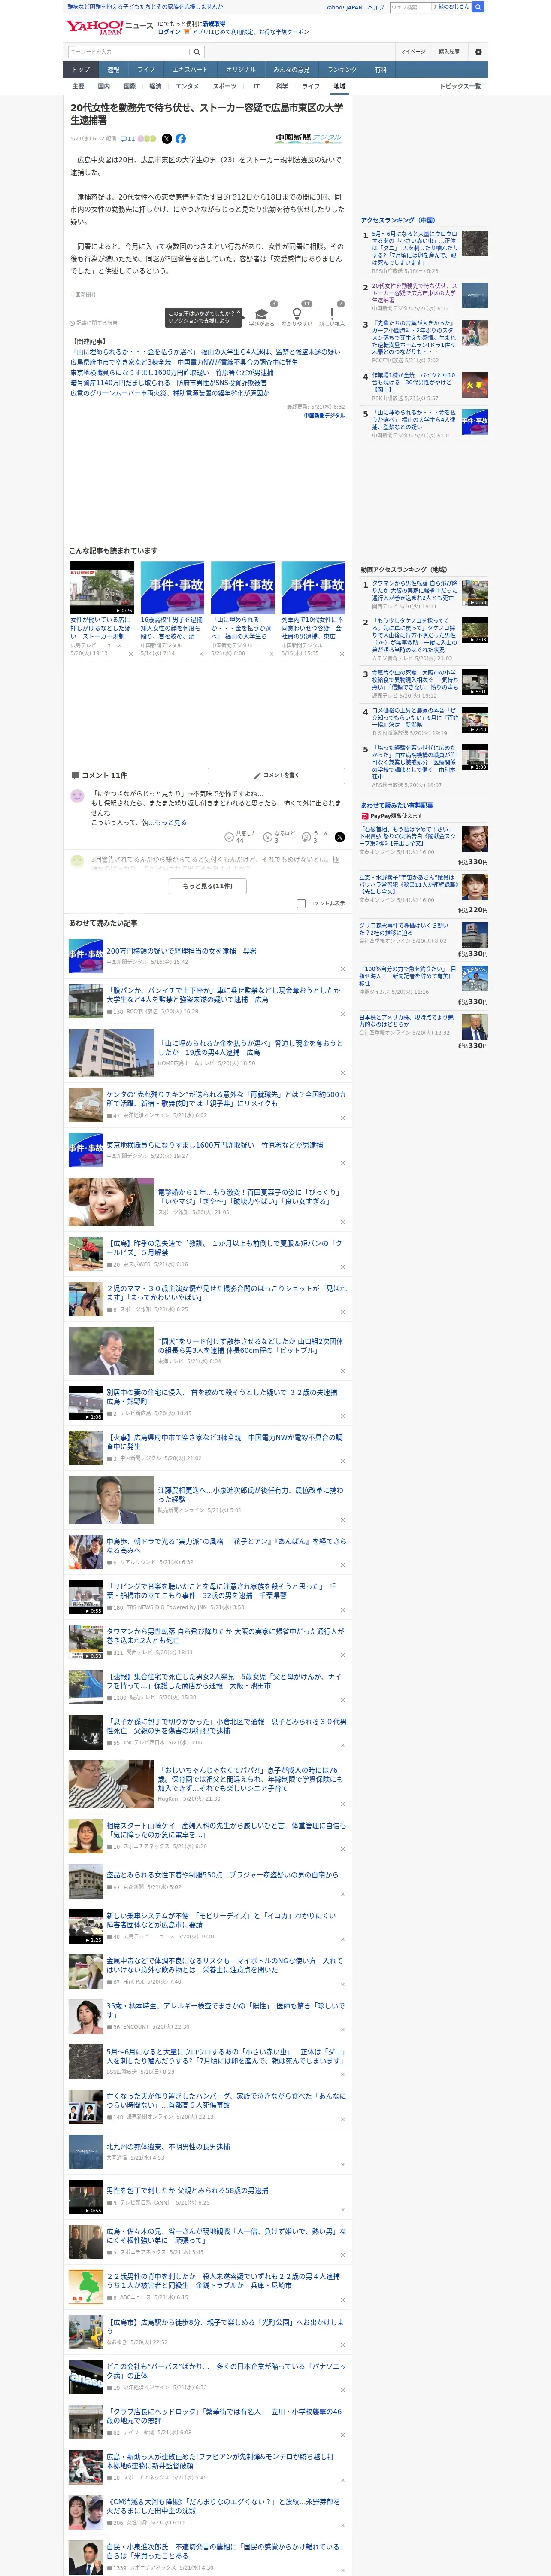Open the ライブ tab in top navigation
The width and height of the screenshot is (551, 2576).
click(x=146, y=70)
